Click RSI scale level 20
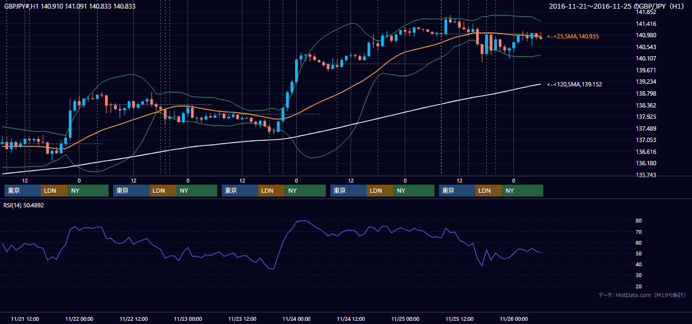This screenshot has height=324, width=692. pyautogui.click(x=639, y=287)
